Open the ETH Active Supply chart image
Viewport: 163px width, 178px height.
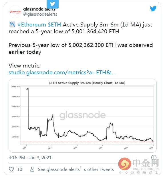(x=83, y=116)
